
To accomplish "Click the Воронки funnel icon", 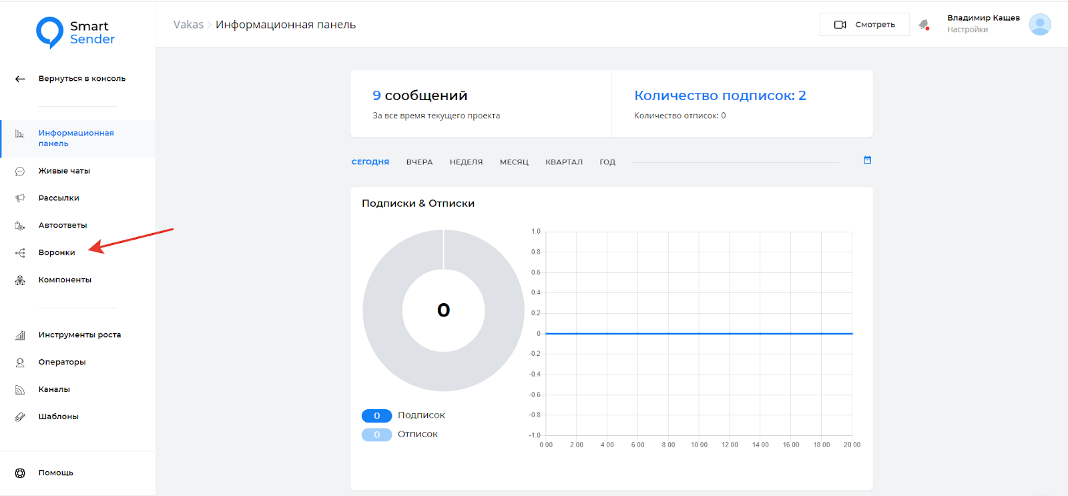I will [x=20, y=253].
